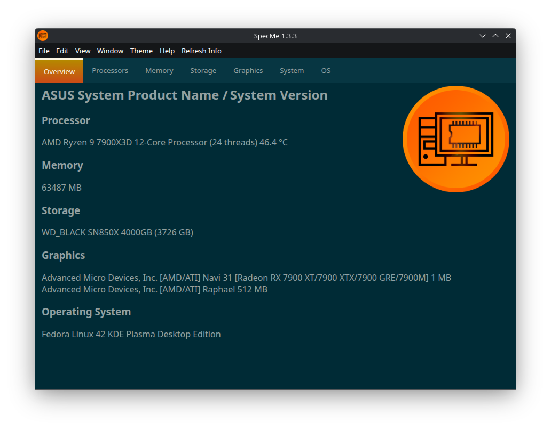Switch to the Graphics tab
Image resolution: width=551 pixels, height=431 pixels.
tap(248, 70)
